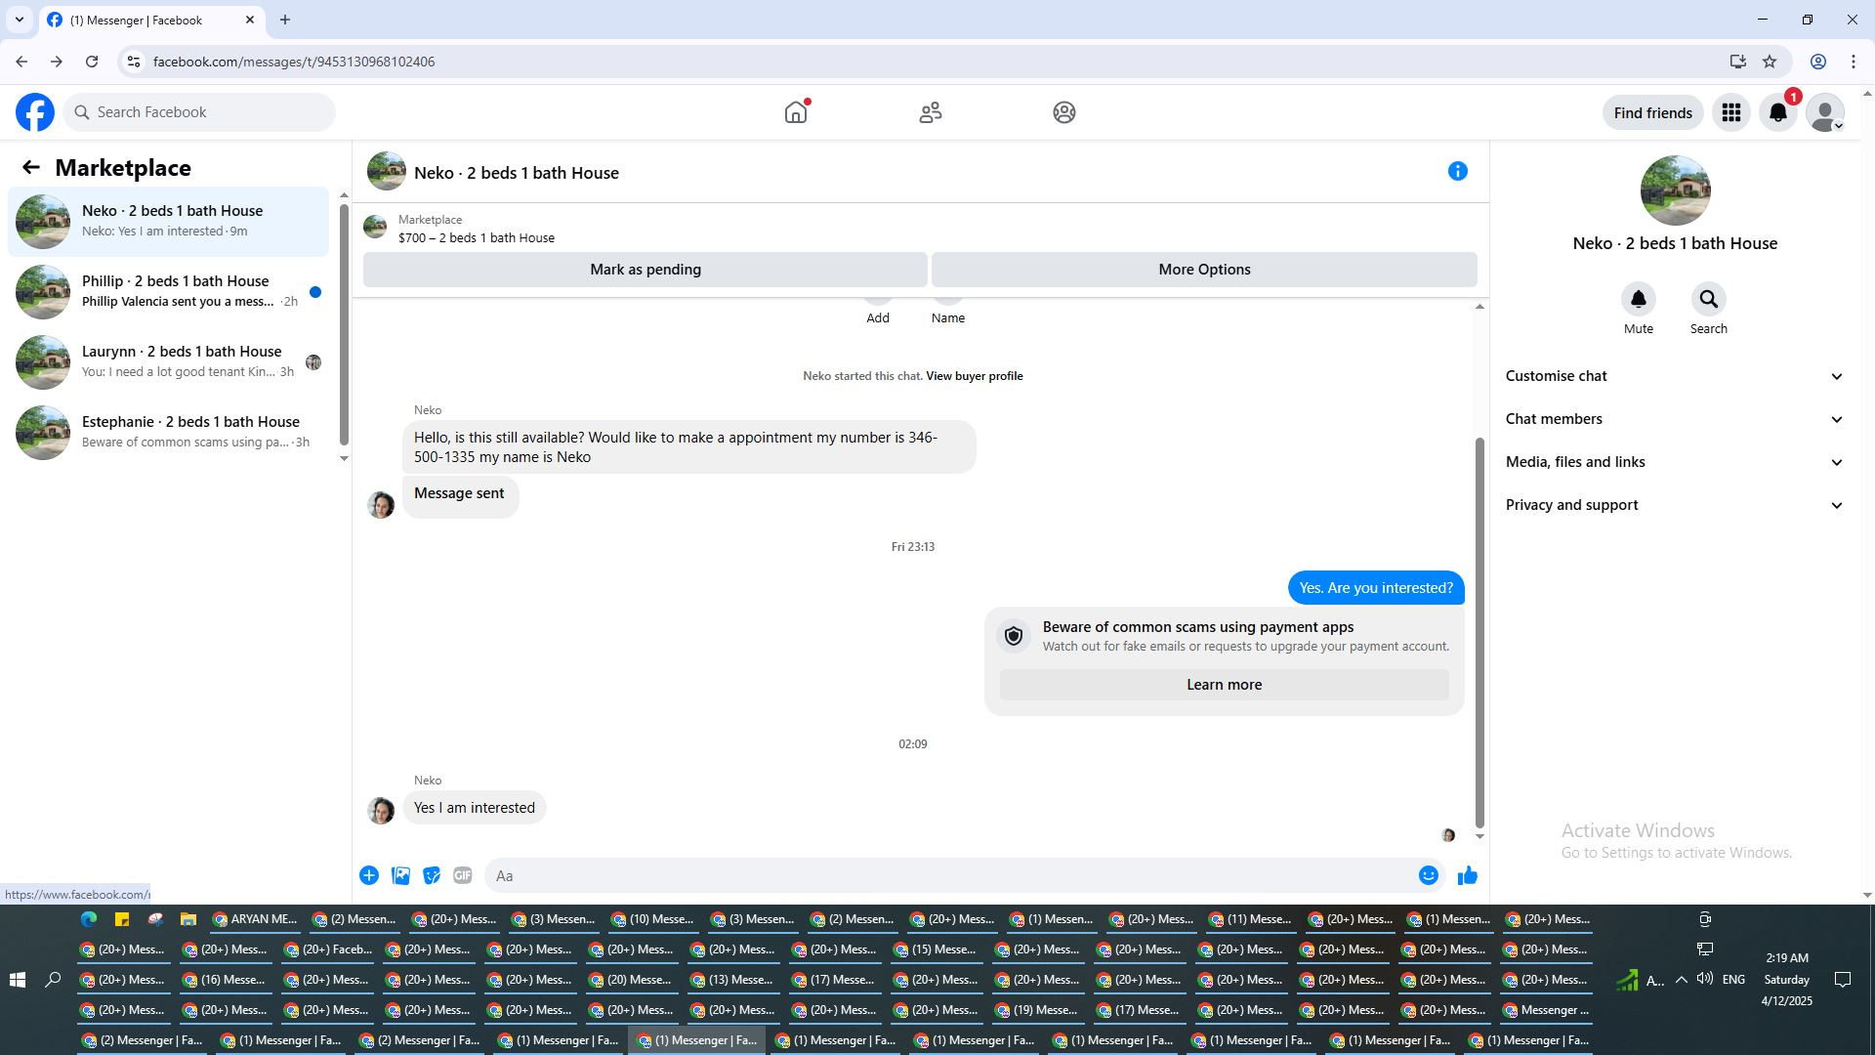Select the Neko 2 beds 1 bath House chat
Viewport: 1875px width, 1055px height.
pyautogui.click(x=168, y=222)
